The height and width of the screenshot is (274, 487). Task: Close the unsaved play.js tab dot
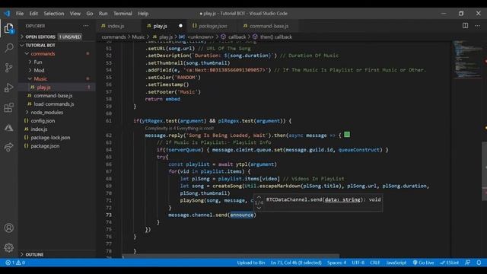(180, 26)
